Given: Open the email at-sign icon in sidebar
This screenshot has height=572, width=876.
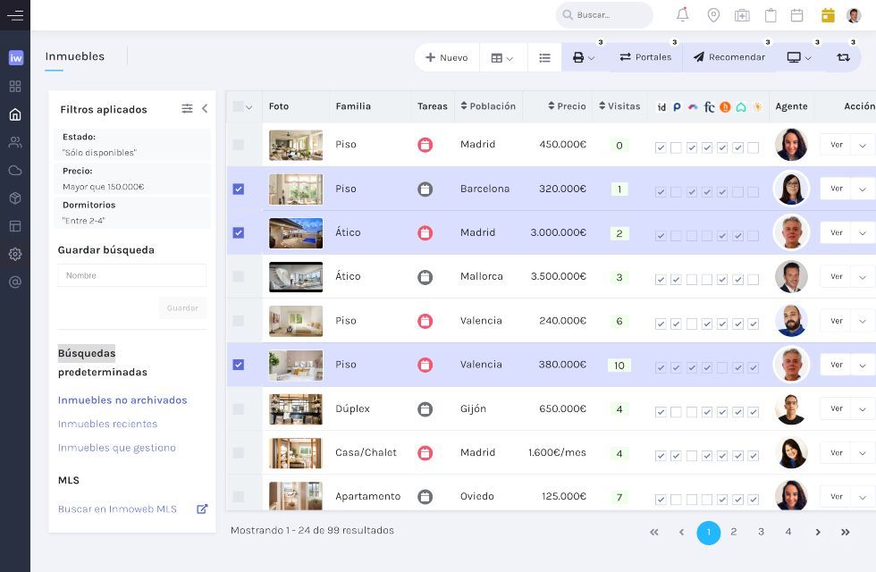Looking at the screenshot, I should (15, 282).
